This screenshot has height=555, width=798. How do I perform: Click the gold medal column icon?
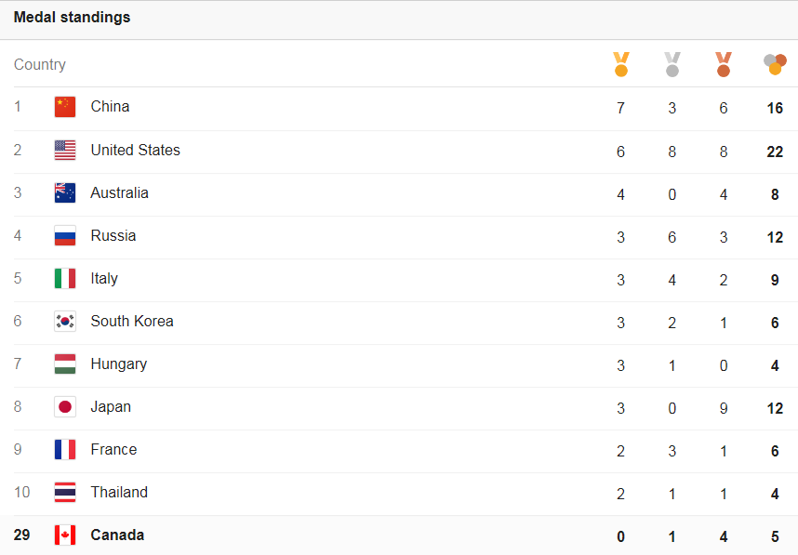pos(621,64)
